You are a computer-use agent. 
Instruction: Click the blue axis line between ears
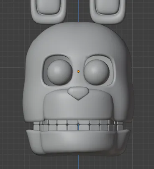78,11
